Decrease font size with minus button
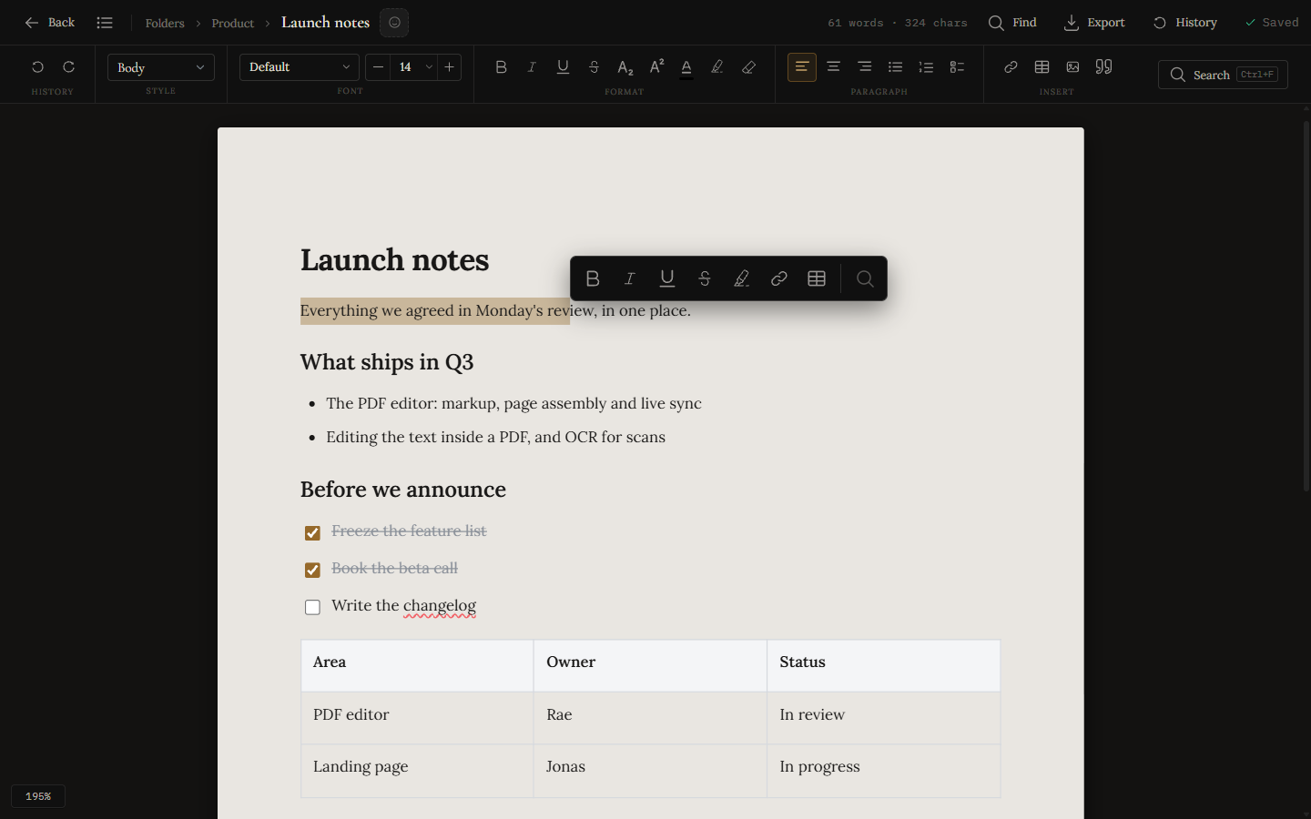The image size is (1311, 819). 378,67
